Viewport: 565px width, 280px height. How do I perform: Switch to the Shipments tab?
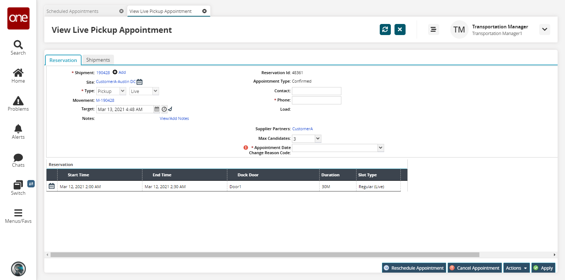tap(98, 60)
